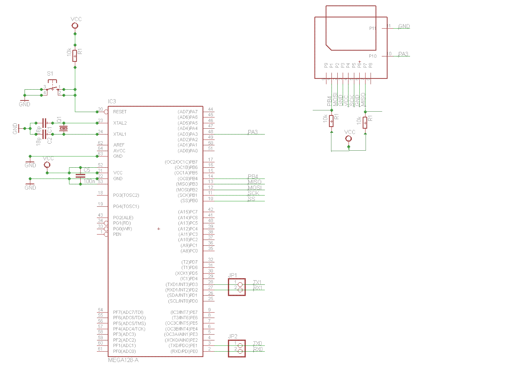Select the JP2 jumper header symbol

click(x=237, y=348)
